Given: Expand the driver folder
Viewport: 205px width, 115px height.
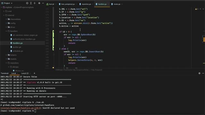Looking at the screenshot, I should [x=6, y=27].
